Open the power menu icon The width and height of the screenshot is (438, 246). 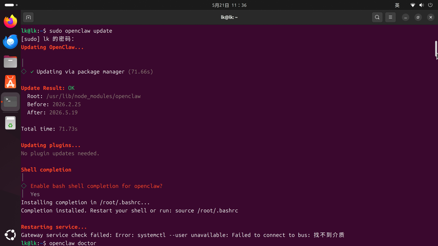430,5
